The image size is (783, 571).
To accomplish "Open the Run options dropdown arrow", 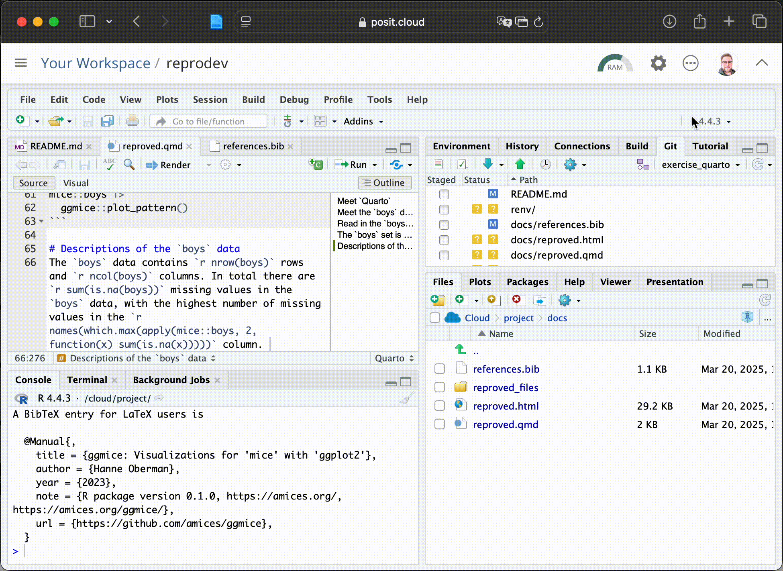I will click(375, 165).
